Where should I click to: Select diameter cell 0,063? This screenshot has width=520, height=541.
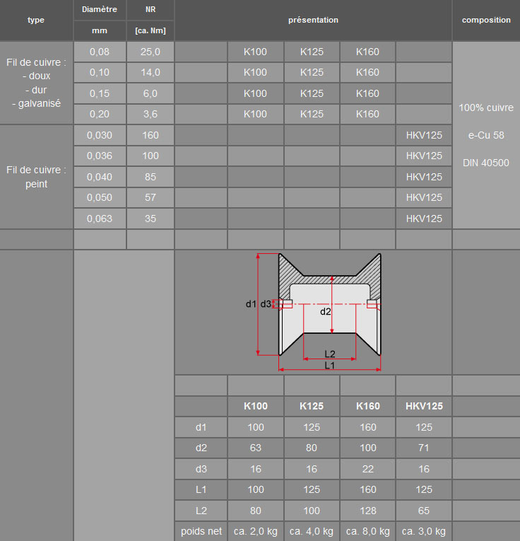point(100,219)
